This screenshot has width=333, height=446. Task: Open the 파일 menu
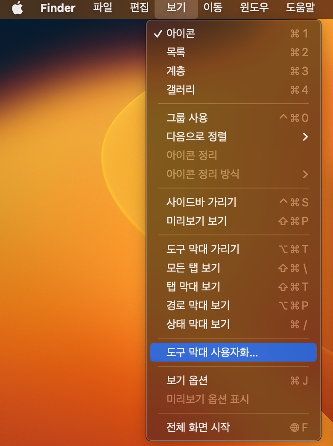pos(102,8)
